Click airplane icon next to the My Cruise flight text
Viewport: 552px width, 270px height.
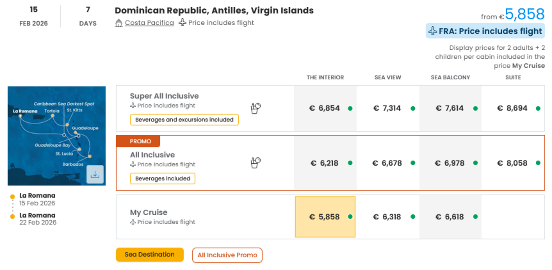(x=133, y=222)
